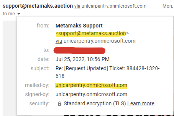Image resolution: width=174 pixels, height=116 pixels.
Task: Click the 'via unicarpentry.onmicrosoft.com' line under the sender
Action: tap(95, 41)
